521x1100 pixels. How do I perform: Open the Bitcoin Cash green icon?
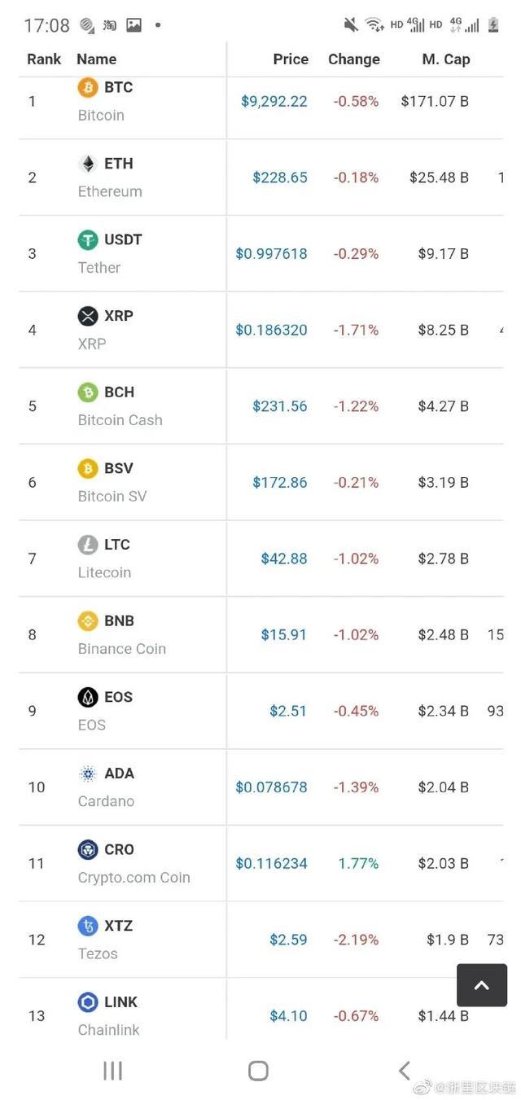tap(87, 392)
